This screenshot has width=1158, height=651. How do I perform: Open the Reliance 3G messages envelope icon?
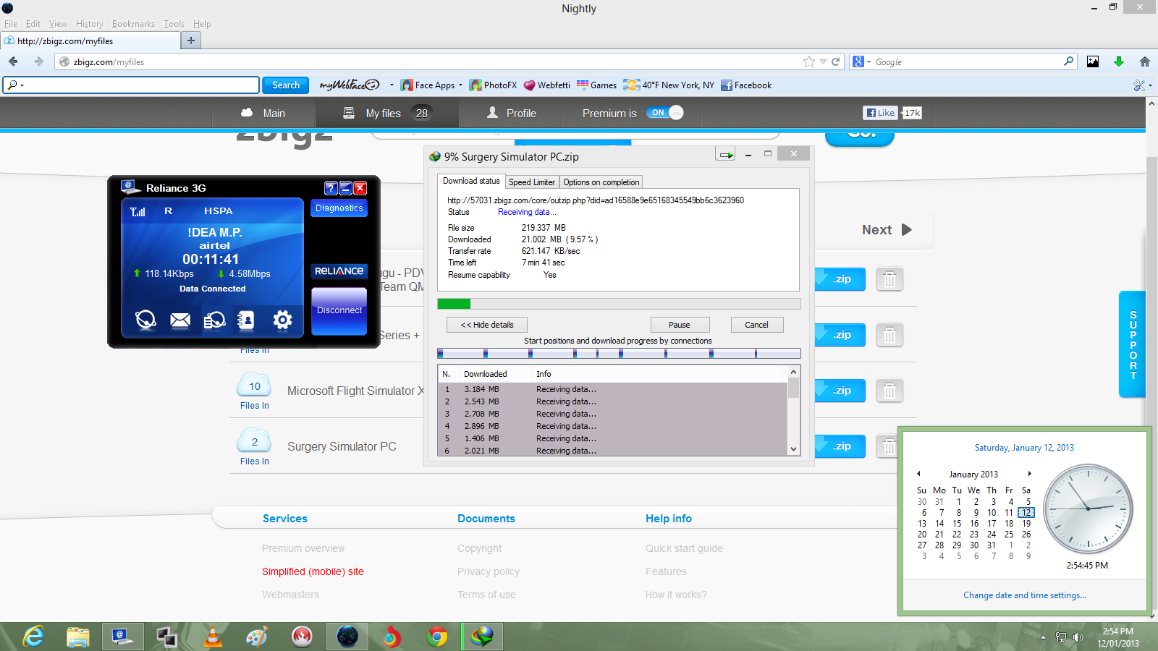coord(180,320)
